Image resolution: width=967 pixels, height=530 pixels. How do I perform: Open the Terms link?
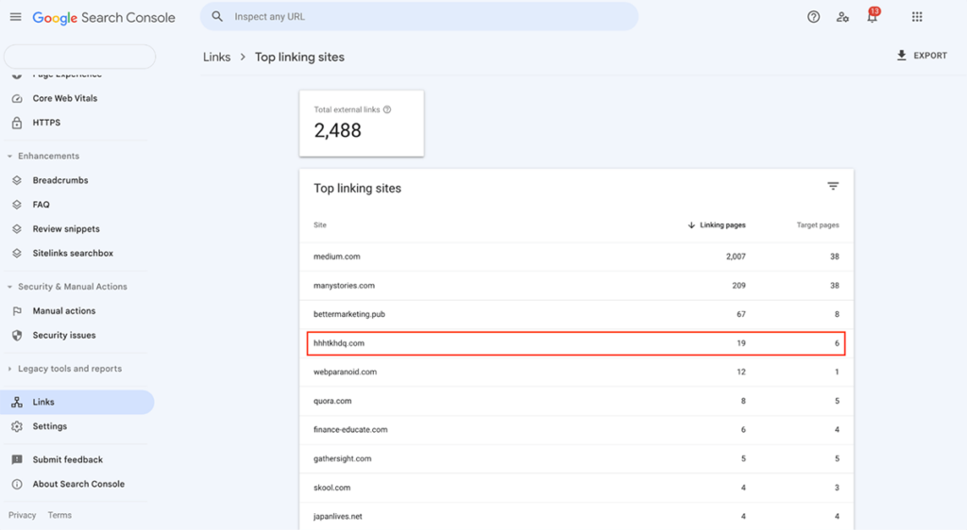pyautogui.click(x=59, y=515)
